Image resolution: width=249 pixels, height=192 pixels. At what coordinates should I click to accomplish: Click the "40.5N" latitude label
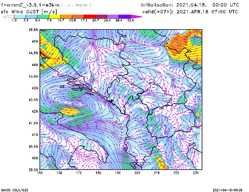(33, 146)
